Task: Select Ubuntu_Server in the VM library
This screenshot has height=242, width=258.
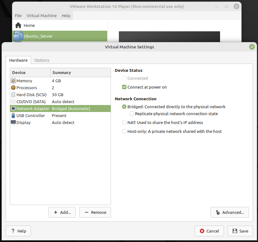Action: pos(60,36)
